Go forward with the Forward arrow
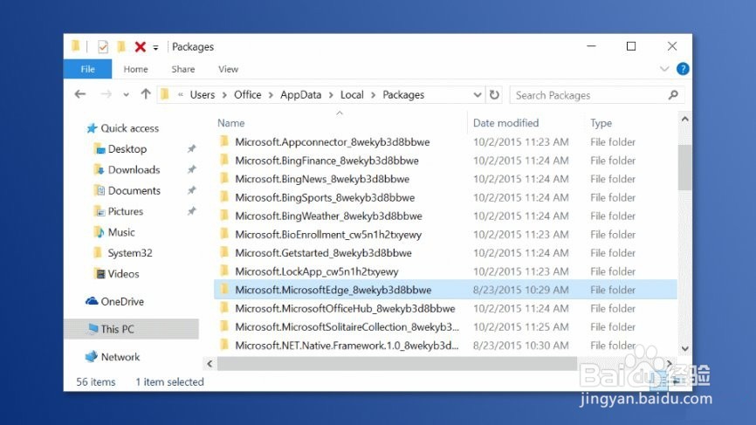Viewport: 756px width, 425px height. point(106,94)
